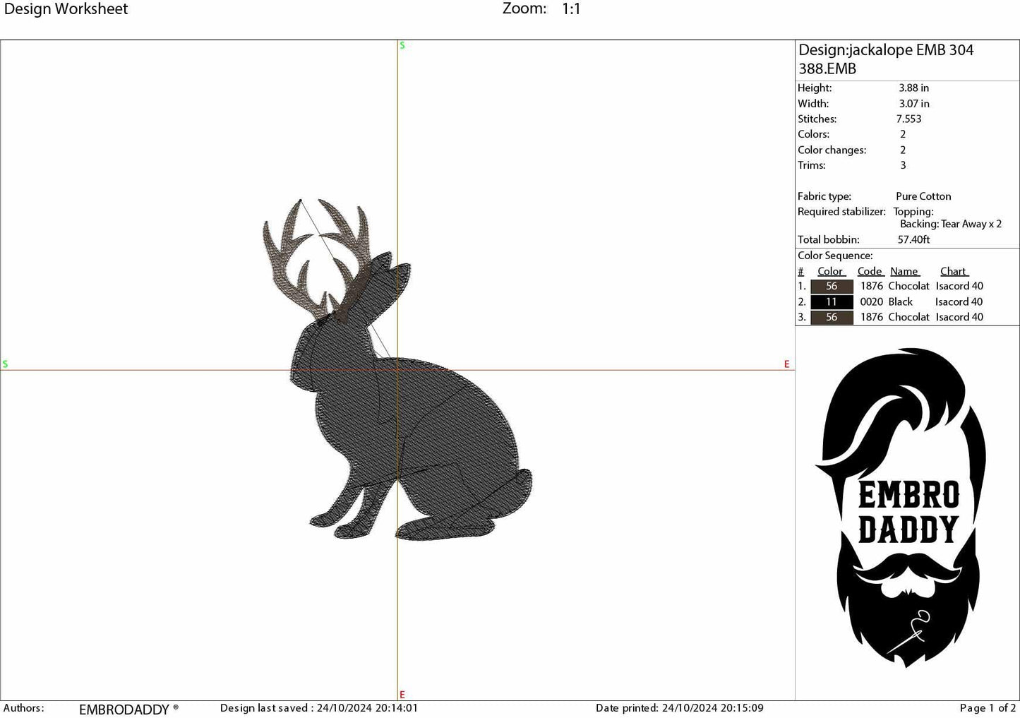The width and height of the screenshot is (1020, 718).
Task: Select the green S marker at top axis
Action: point(402,44)
